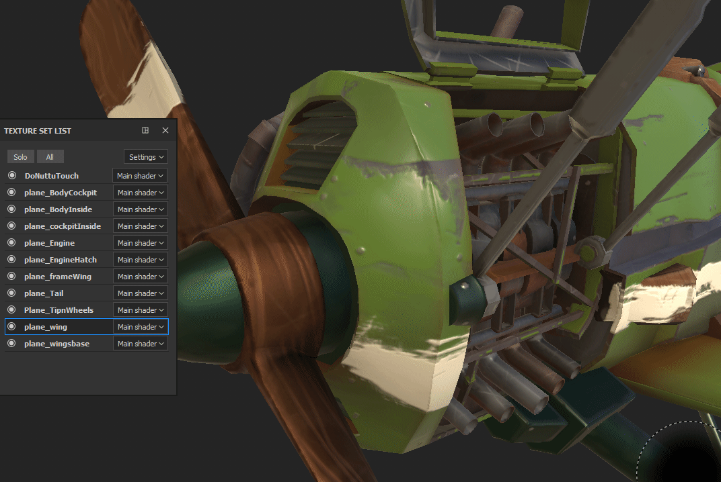Viewport: 721px width, 482px height.
Task: Click the Solo button
Action: pos(20,157)
